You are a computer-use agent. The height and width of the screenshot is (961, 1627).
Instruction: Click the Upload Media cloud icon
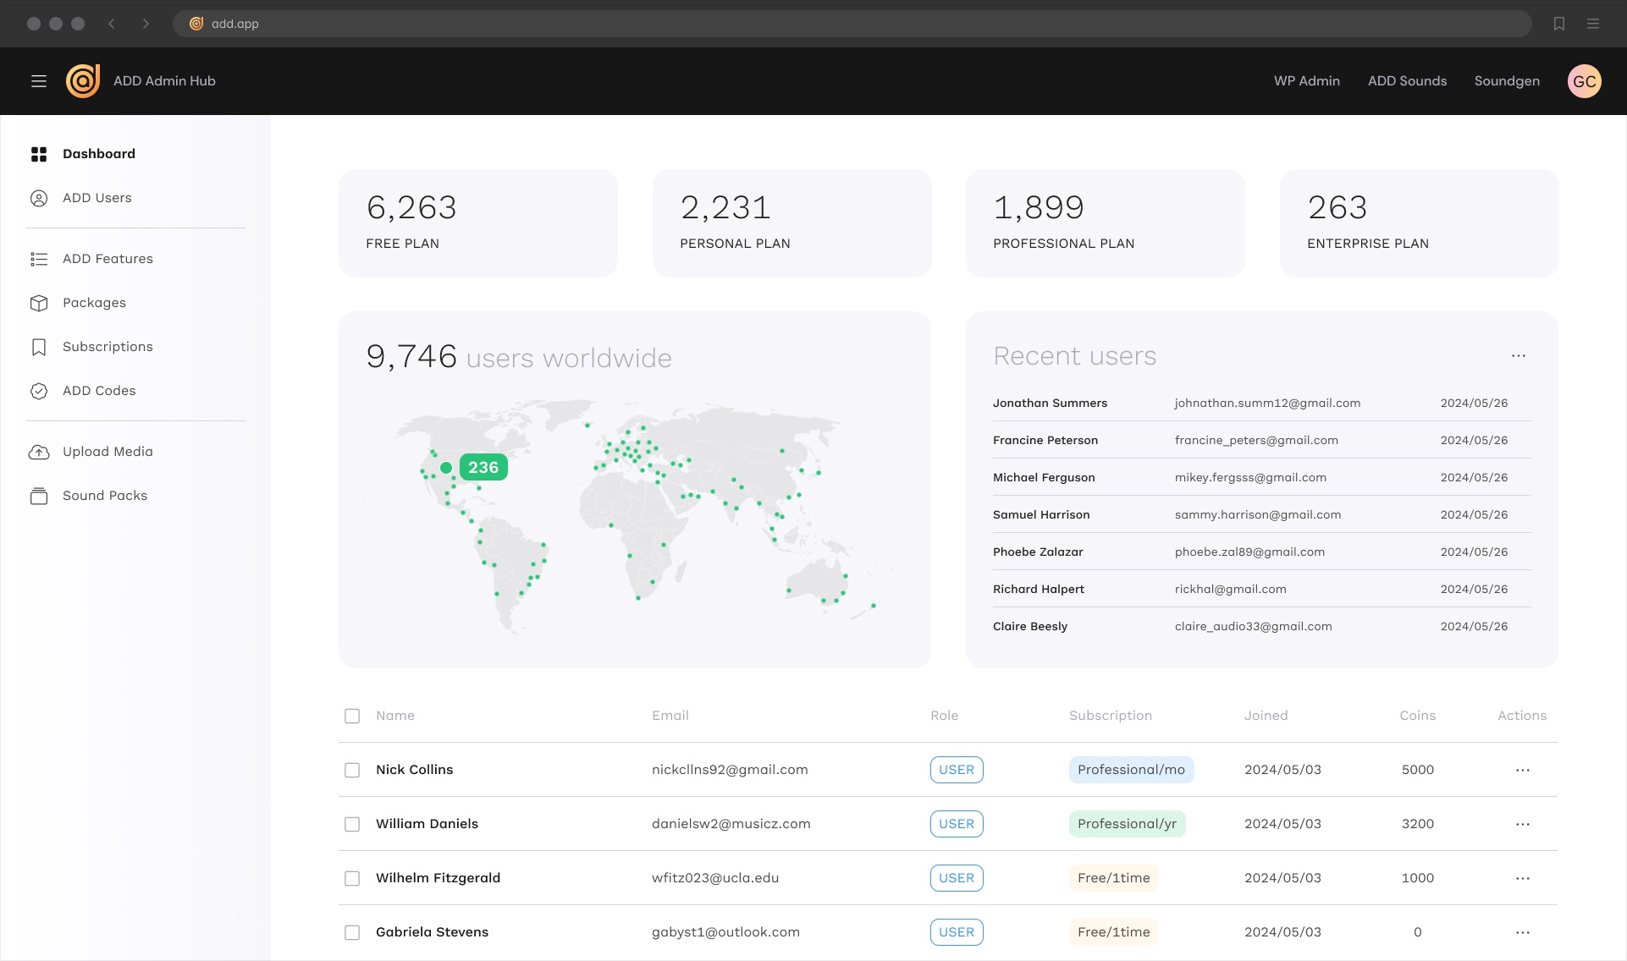point(39,451)
